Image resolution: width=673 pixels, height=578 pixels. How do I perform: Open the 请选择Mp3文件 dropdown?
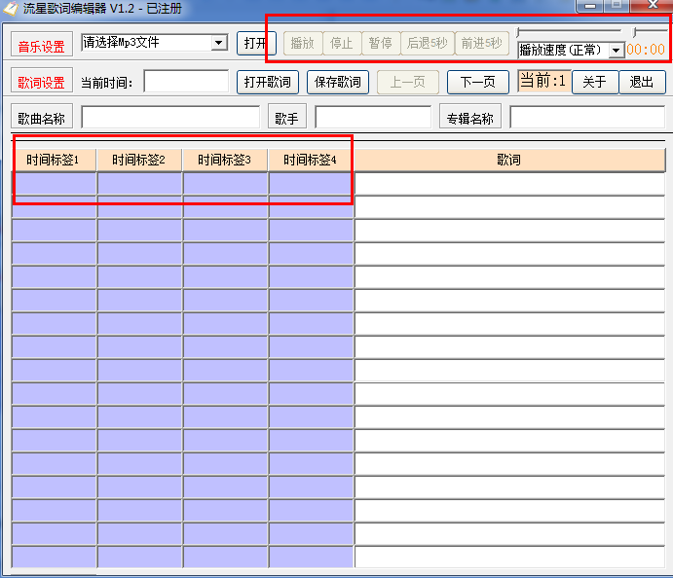coord(219,43)
